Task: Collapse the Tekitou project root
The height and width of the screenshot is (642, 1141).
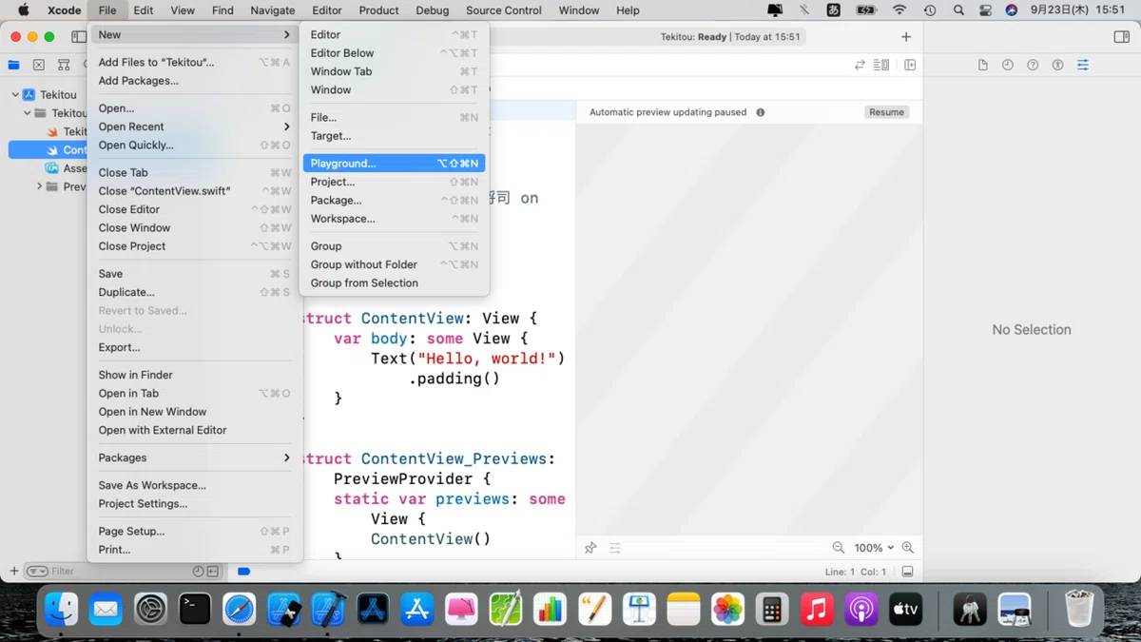Action: [15, 95]
